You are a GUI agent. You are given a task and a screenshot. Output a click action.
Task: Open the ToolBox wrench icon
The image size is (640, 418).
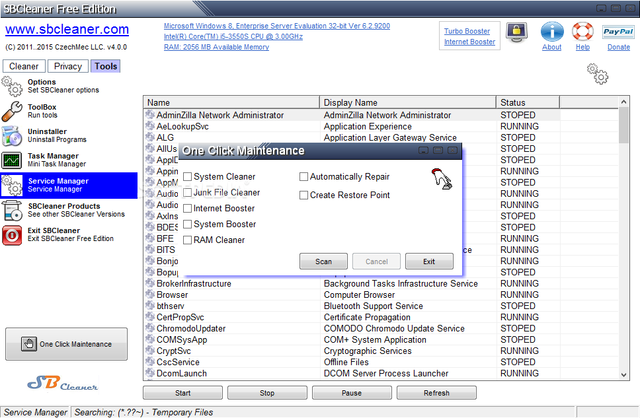[x=12, y=111]
